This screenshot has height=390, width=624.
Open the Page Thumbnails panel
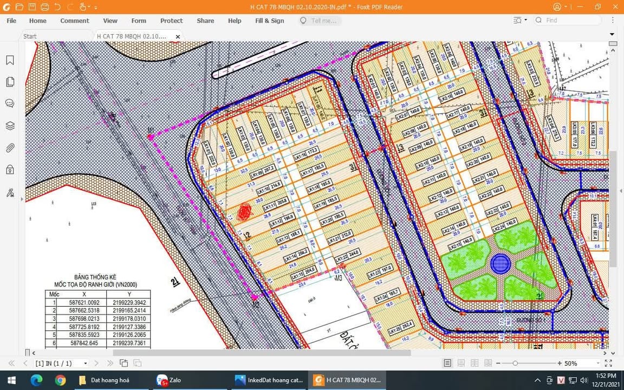click(x=10, y=82)
